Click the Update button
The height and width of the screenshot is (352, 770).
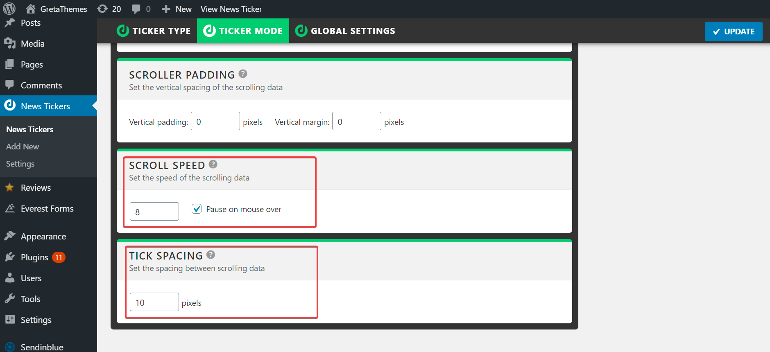coord(734,32)
